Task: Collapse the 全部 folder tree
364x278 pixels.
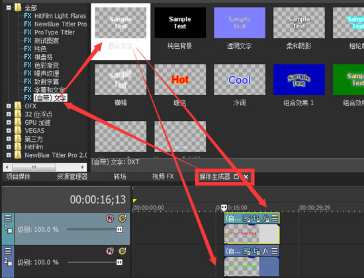Action: click(x=9, y=8)
